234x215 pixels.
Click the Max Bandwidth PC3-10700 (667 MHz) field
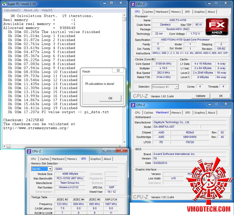pos(70,178)
